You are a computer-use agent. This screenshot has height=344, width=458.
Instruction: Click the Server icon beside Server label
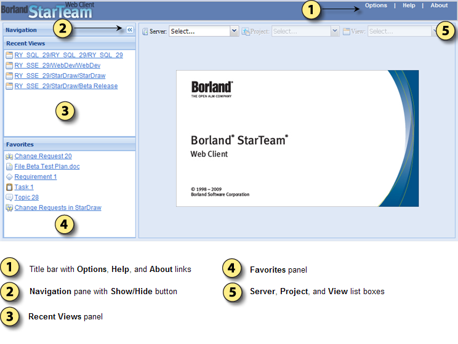[x=145, y=31]
